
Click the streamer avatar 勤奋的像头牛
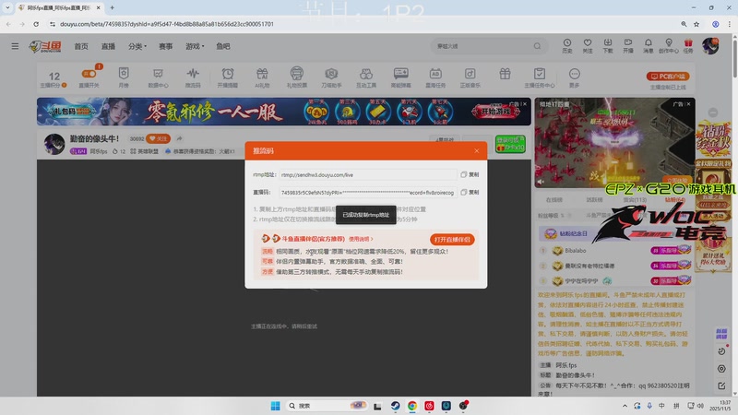(54, 144)
